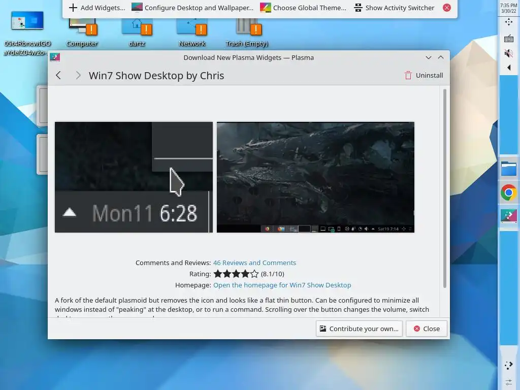Open the clock cursor screenshot thumbnail
The width and height of the screenshot is (520, 390).
[x=134, y=177]
